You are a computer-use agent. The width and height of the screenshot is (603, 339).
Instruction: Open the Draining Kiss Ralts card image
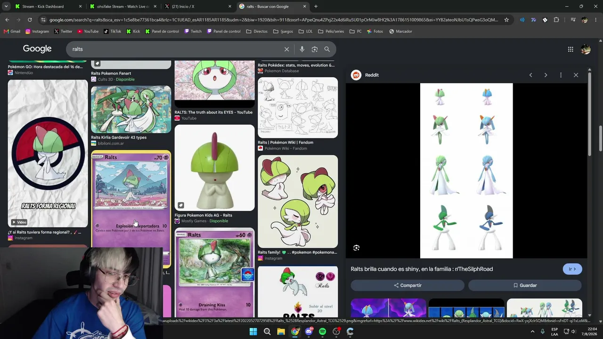214,273
